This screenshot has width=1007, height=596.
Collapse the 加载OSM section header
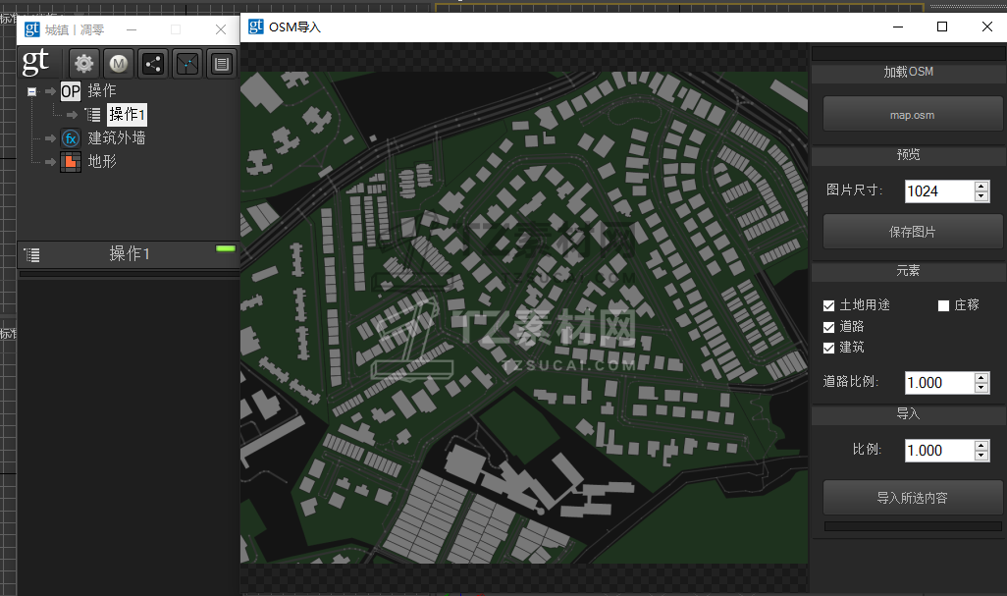coord(908,73)
